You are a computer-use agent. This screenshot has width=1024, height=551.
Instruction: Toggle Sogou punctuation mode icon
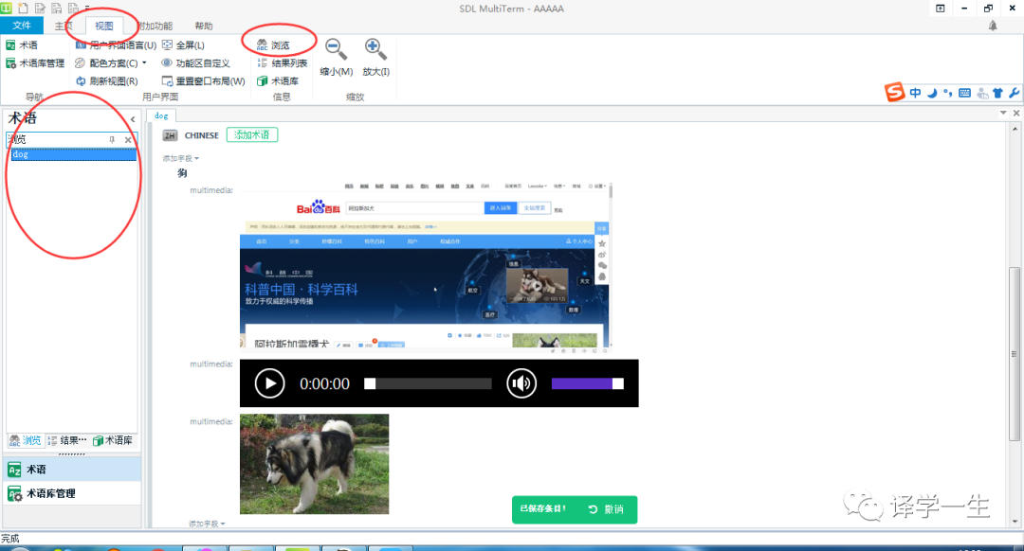click(x=947, y=93)
